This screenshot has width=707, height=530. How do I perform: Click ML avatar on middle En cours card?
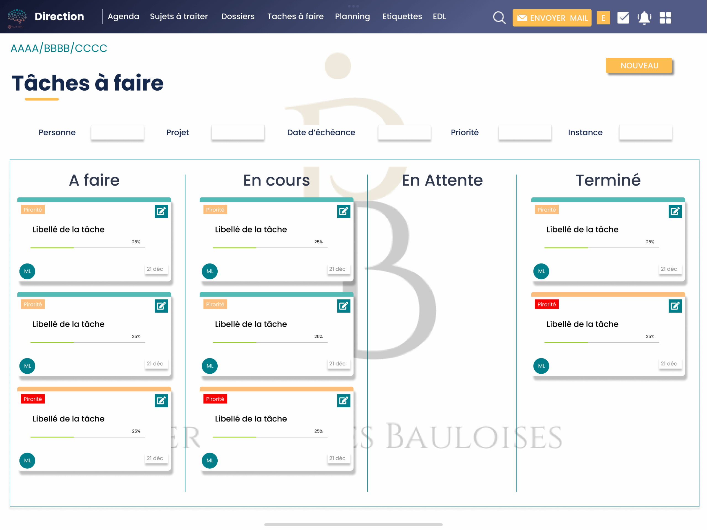point(210,366)
